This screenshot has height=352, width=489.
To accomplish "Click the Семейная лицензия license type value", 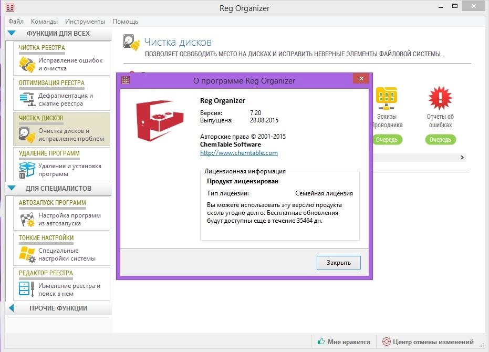I will (324, 193).
